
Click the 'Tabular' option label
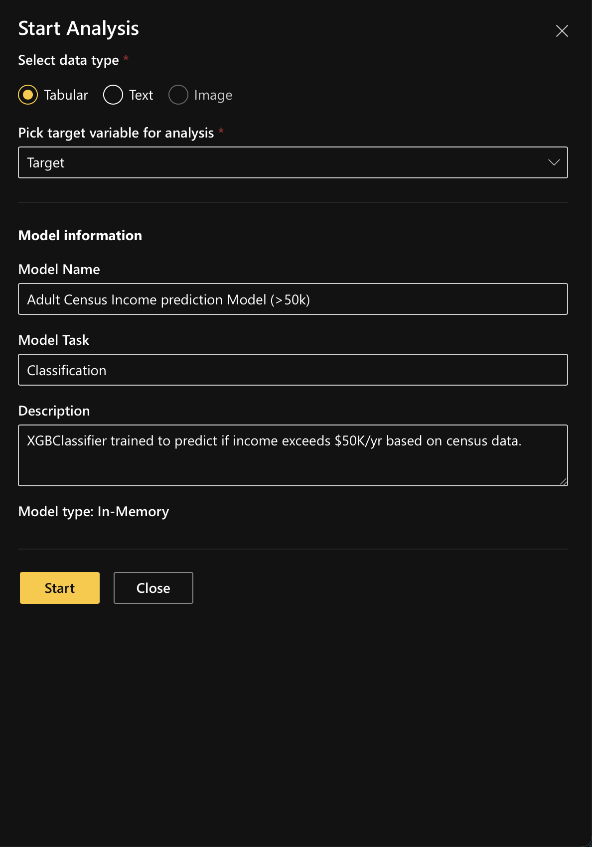tap(66, 95)
